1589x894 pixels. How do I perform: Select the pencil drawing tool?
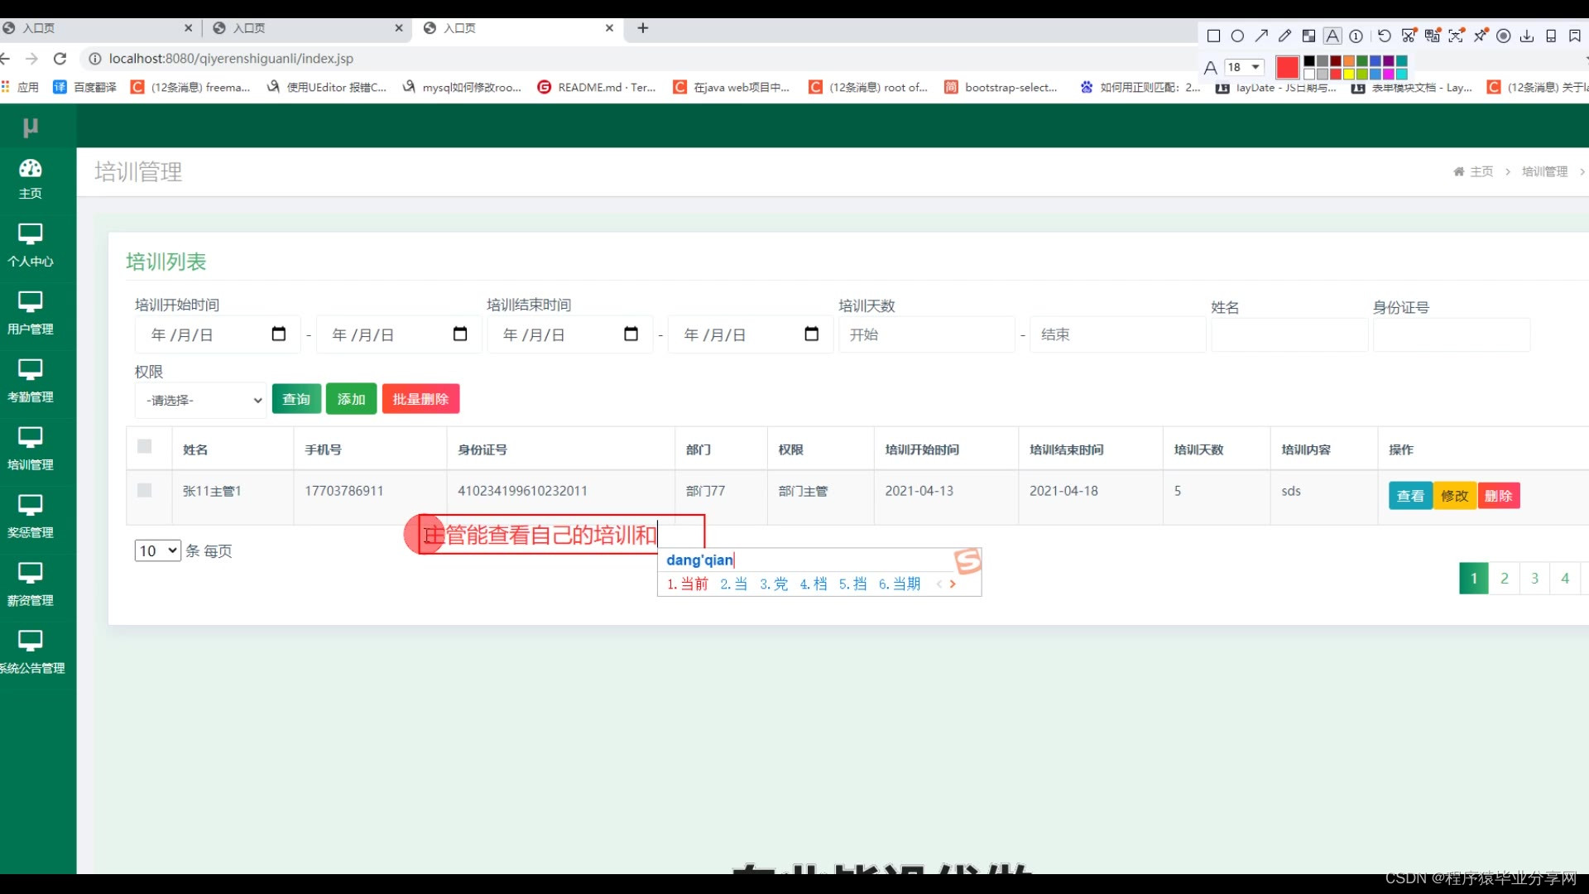(1284, 36)
